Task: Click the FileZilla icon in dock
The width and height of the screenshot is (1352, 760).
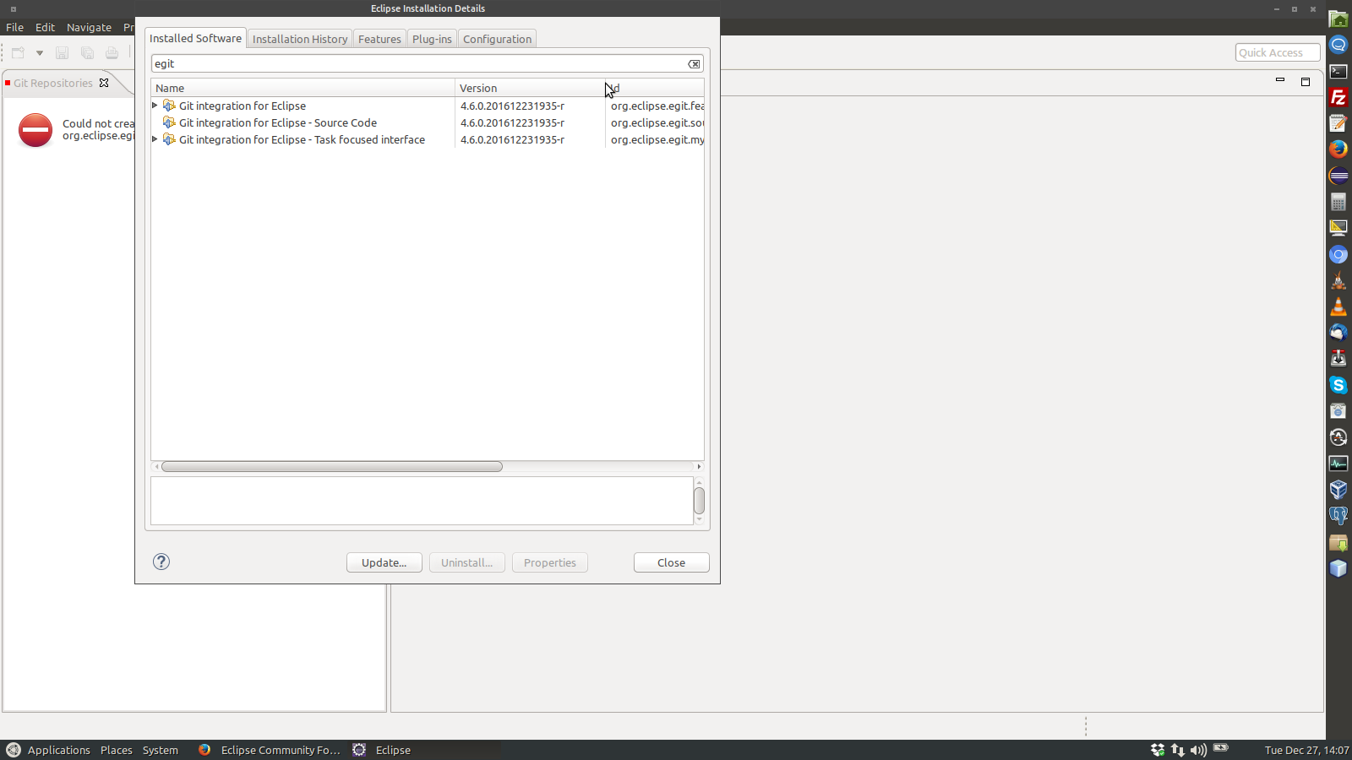Action: click(1338, 97)
